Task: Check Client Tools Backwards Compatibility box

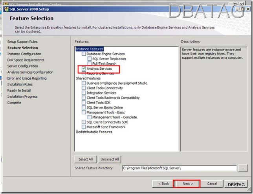Action: (84, 98)
